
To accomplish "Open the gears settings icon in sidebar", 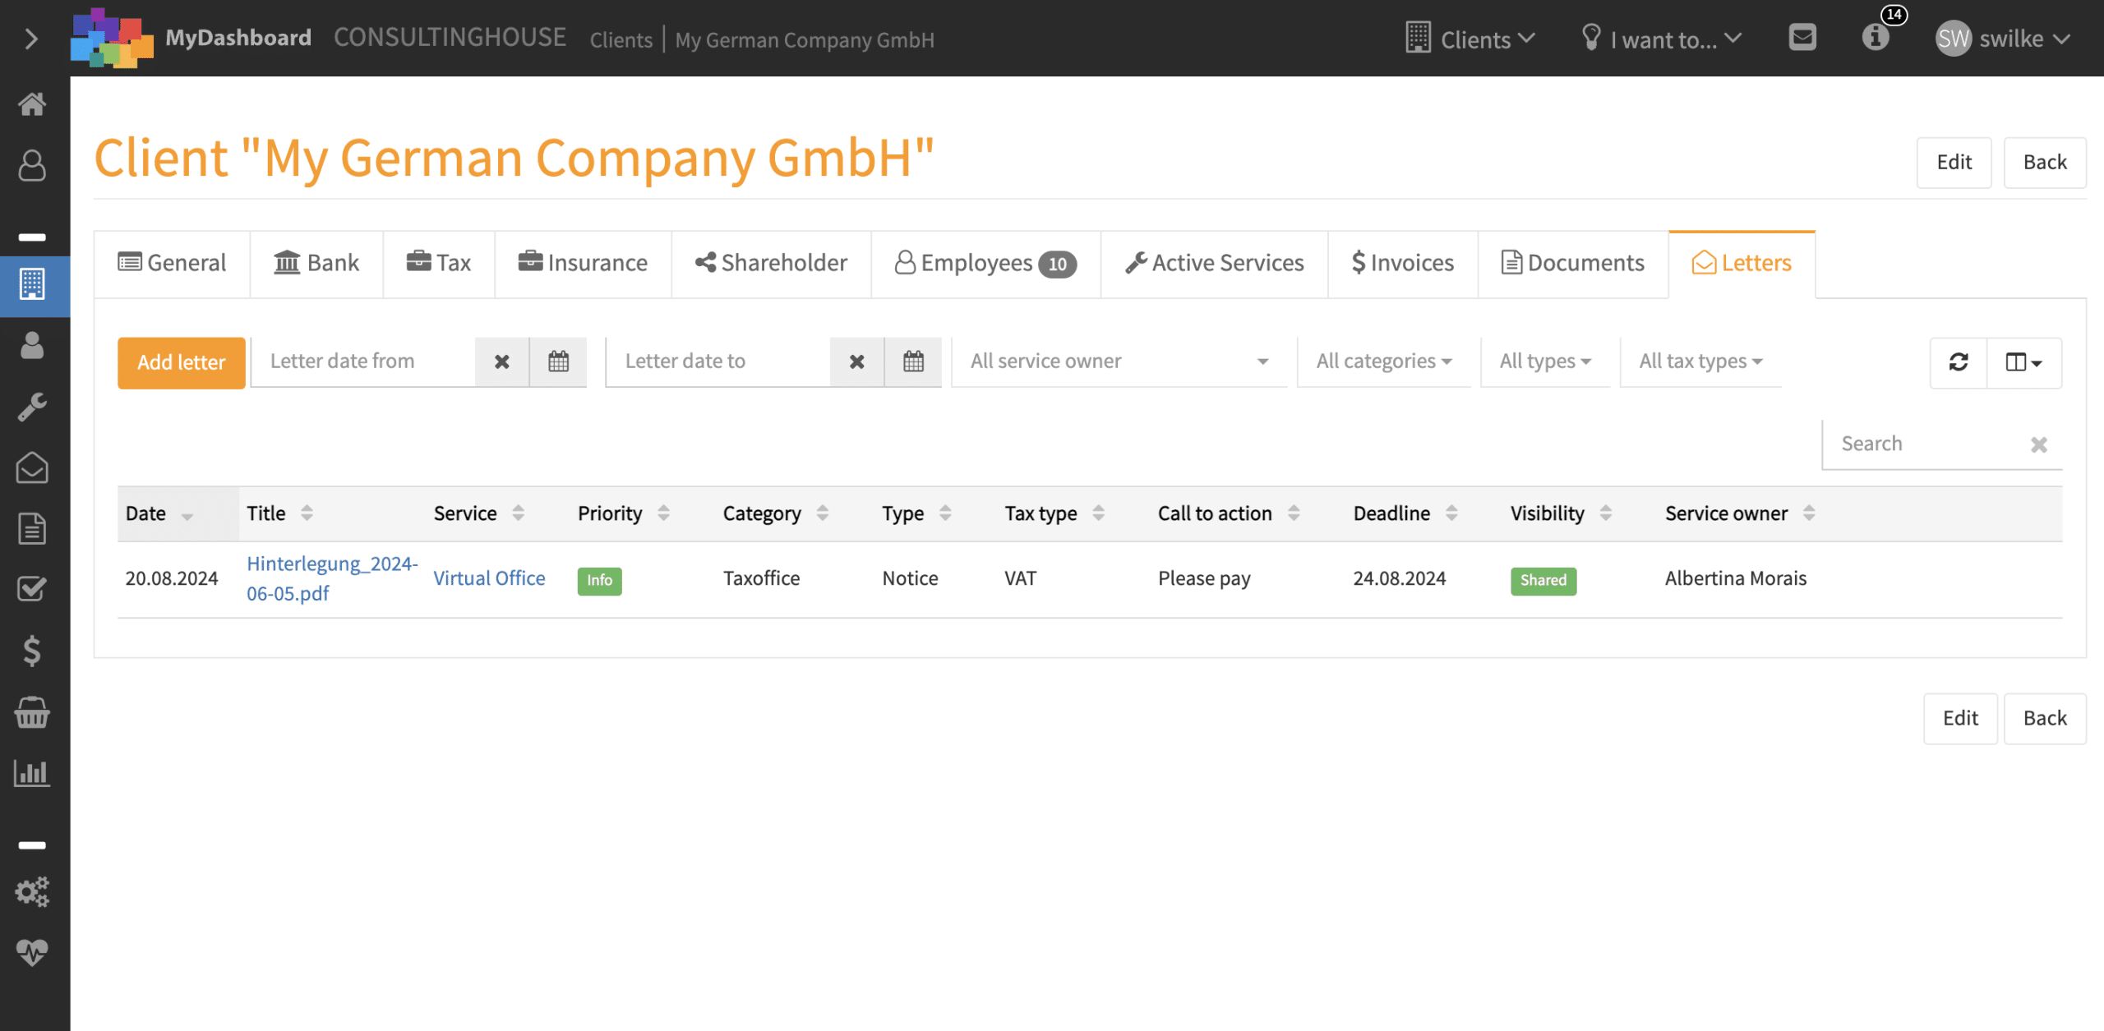I will tap(32, 892).
